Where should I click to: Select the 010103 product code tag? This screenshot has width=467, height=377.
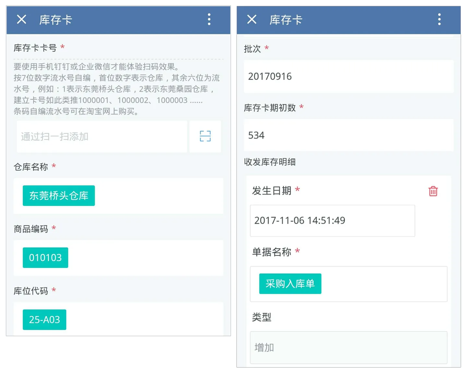coord(45,258)
